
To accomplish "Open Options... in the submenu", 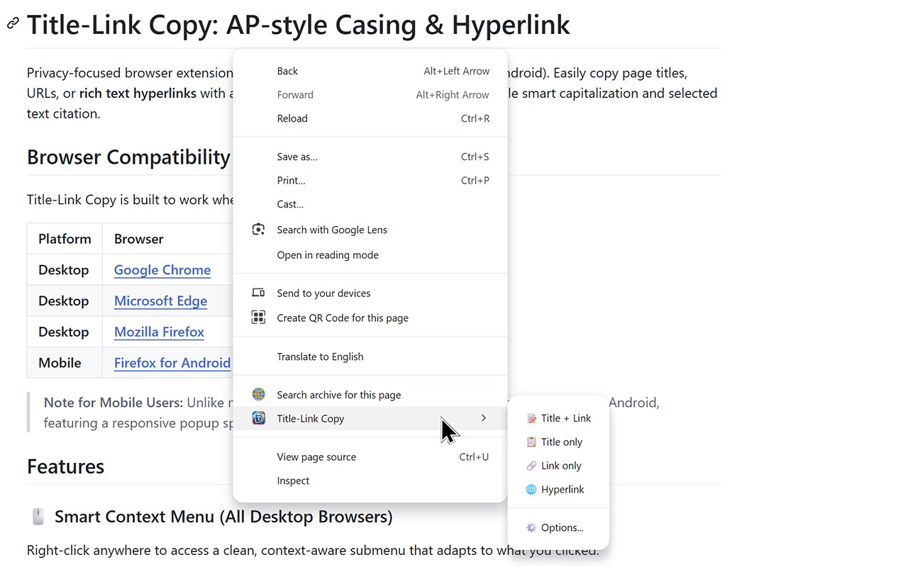I will tap(558, 527).
